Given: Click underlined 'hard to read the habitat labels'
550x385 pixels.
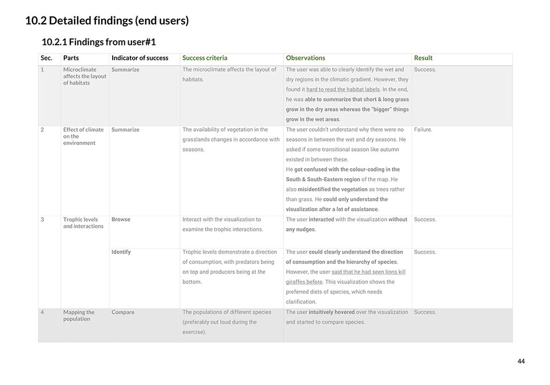Looking at the screenshot, I should coord(343,90).
